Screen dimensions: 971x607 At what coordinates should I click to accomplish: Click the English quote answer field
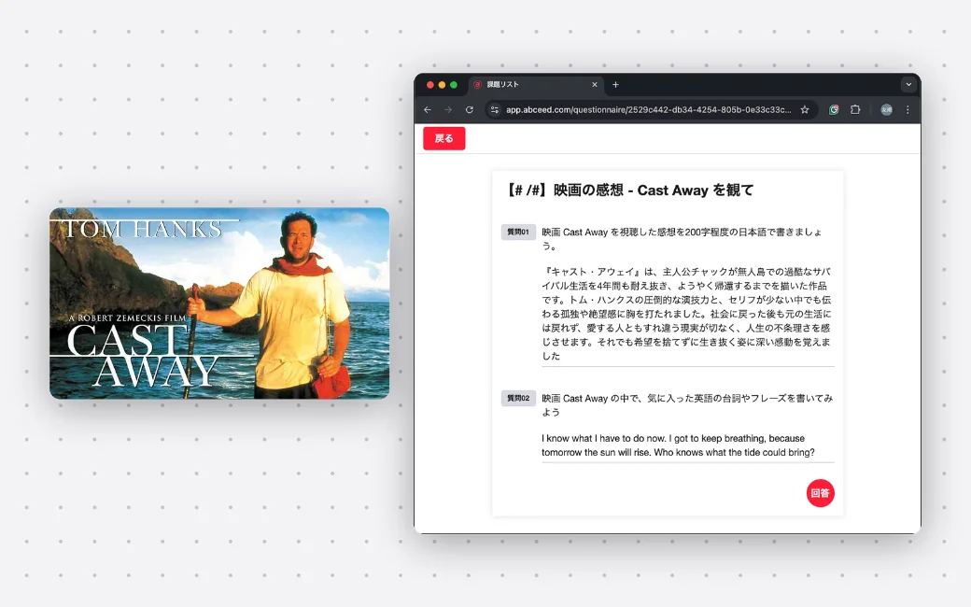(x=687, y=445)
